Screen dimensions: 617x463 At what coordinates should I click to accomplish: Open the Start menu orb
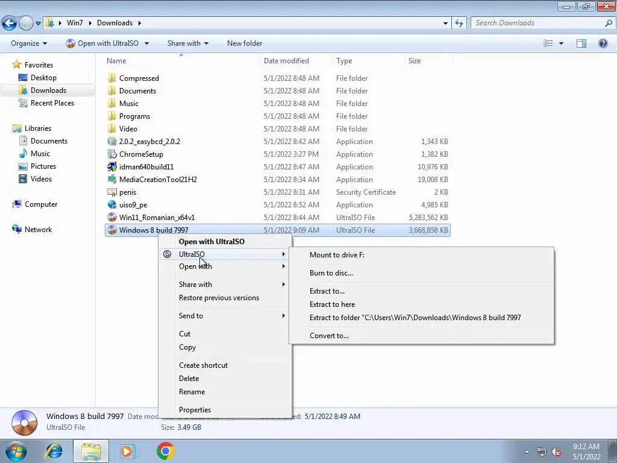[16, 451]
